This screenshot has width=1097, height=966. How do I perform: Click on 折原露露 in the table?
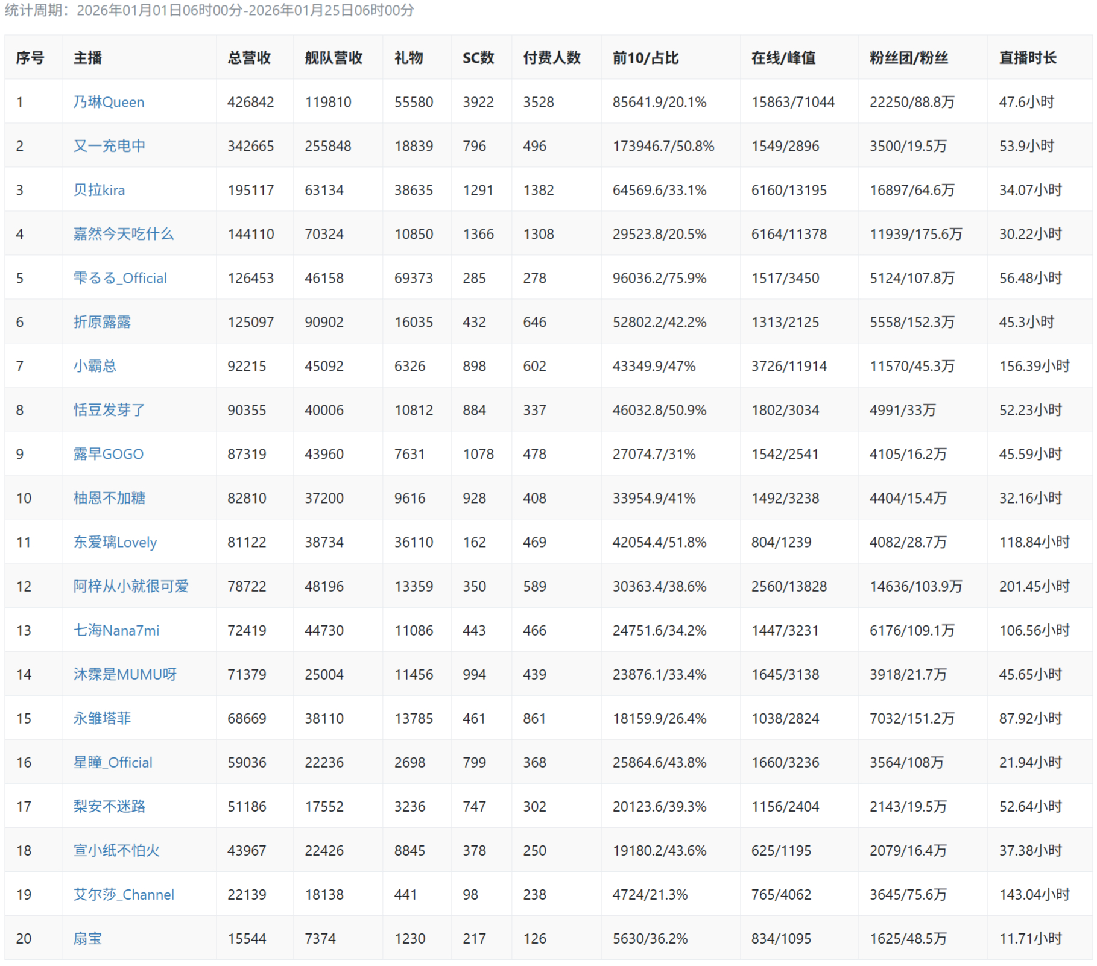coord(102,322)
